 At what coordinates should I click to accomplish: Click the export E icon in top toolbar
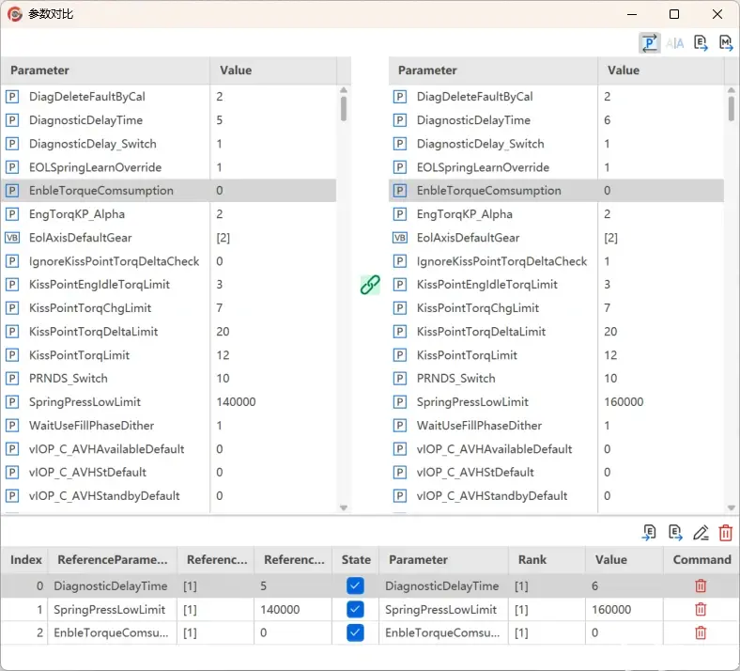(x=701, y=43)
